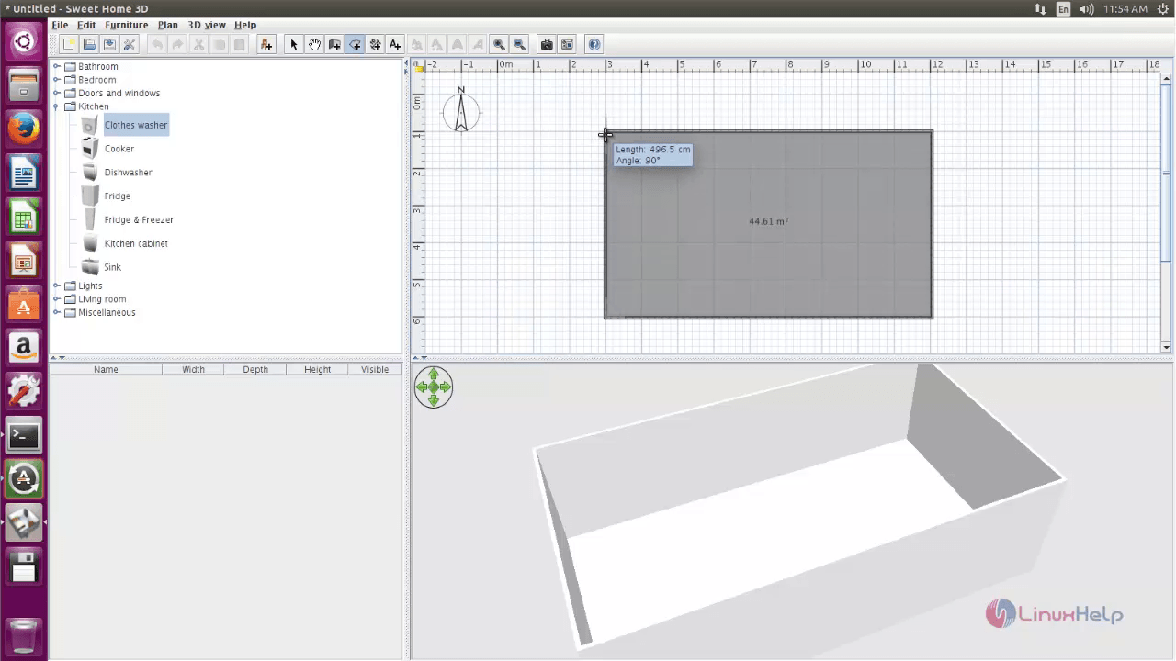
Task: Click the Create video icon
Action: [x=567, y=44]
